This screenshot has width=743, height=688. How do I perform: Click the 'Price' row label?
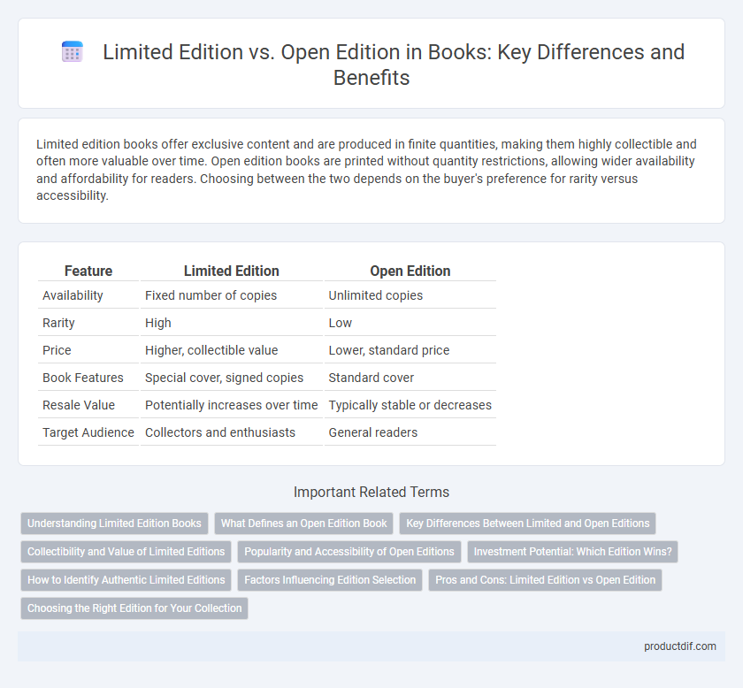click(57, 350)
